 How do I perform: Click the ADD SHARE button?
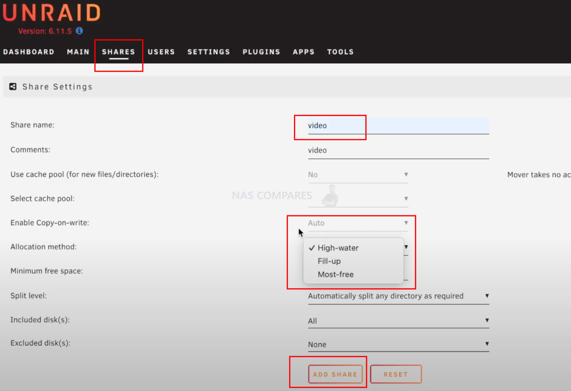(x=335, y=374)
